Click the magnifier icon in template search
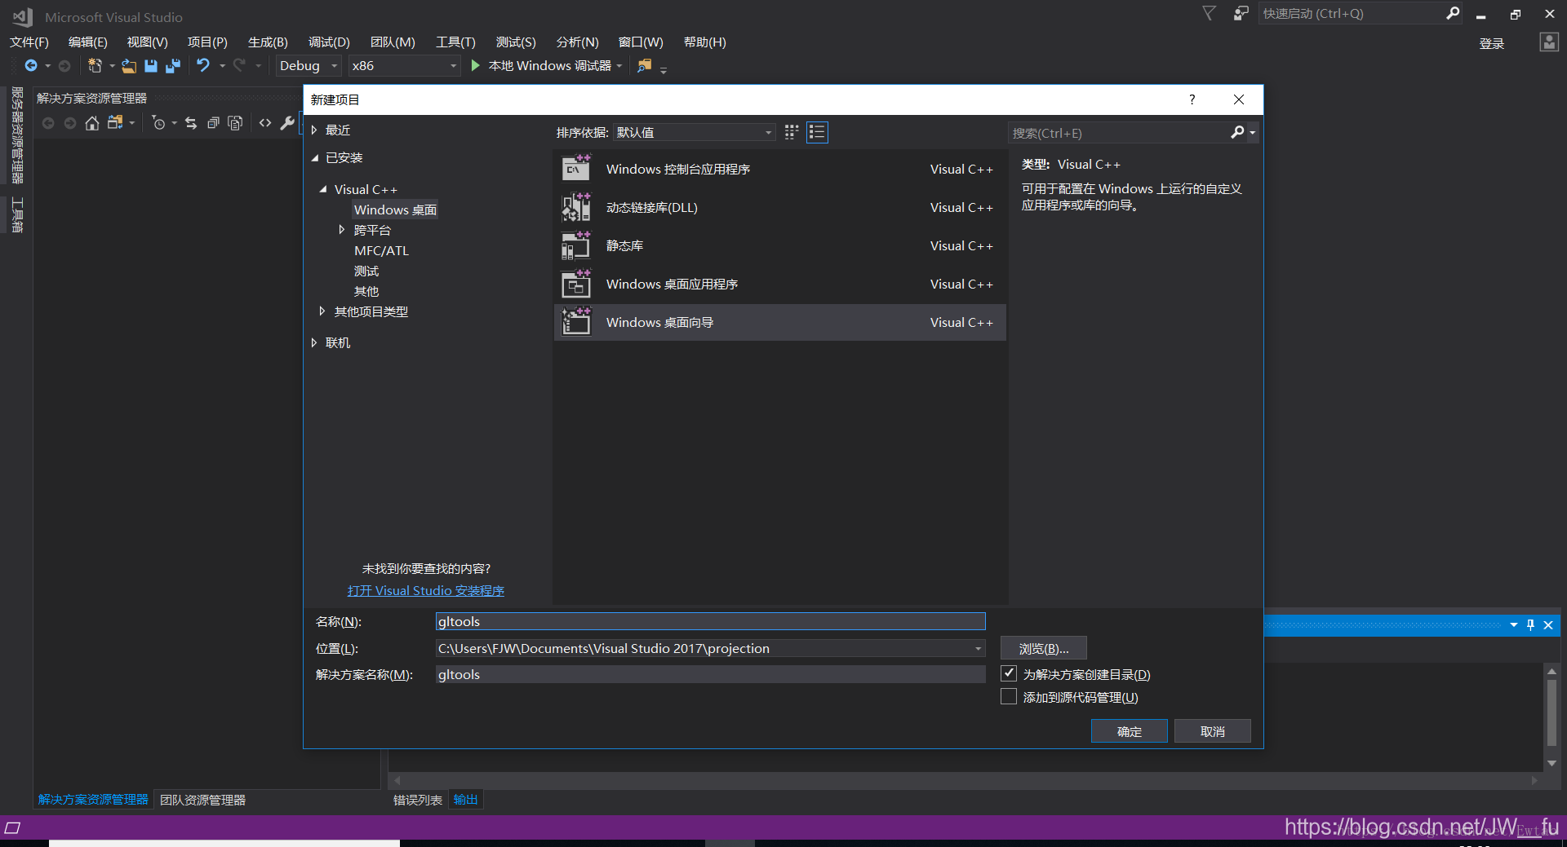Image resolution: width=1567 pixels, height=847 pixels. coord(1237,132)
